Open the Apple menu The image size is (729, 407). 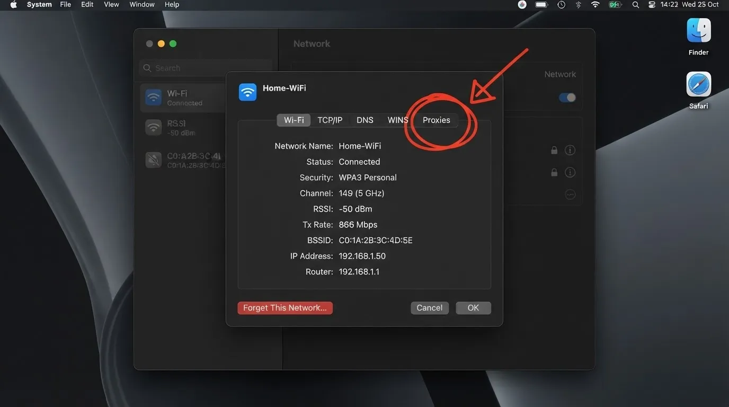pos(14,4)
